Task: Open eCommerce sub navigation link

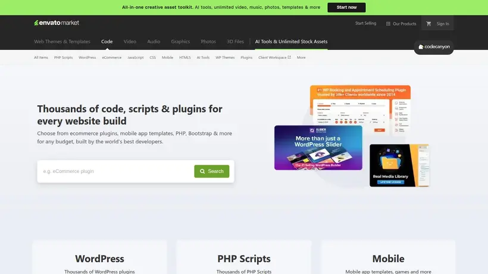Action: (112, 58)
